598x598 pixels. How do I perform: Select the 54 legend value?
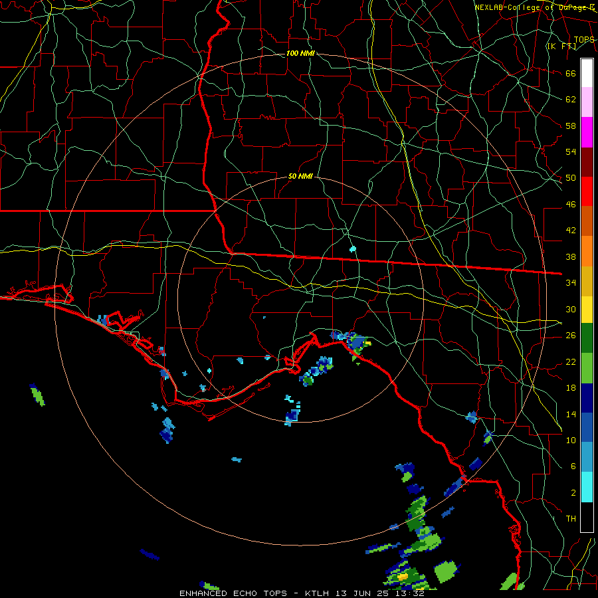pyautogui.click(x=571, y=151)
